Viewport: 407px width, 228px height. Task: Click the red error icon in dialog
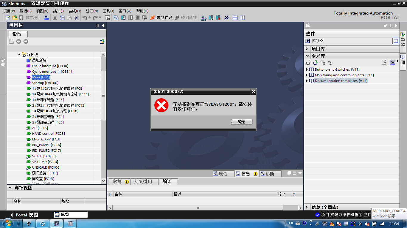click(161, 106)
